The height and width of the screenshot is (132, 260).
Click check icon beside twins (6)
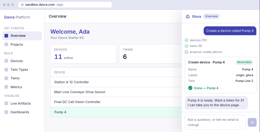pyautogui.click(x=186, y=46)
